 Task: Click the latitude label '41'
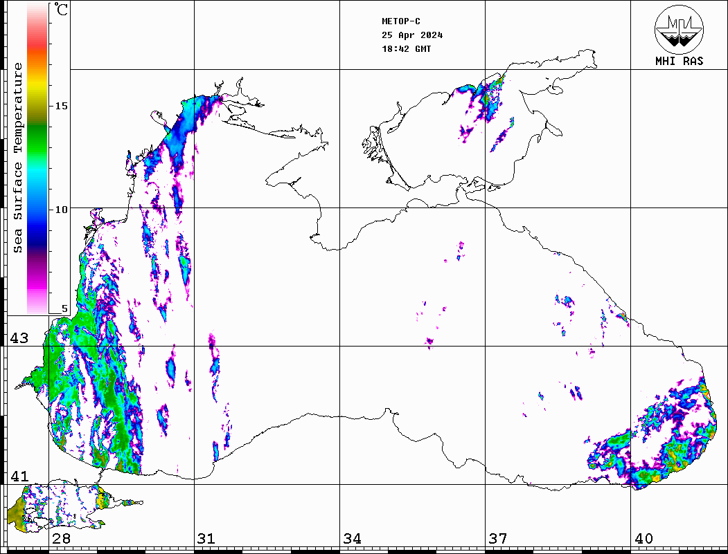[19, 477]
